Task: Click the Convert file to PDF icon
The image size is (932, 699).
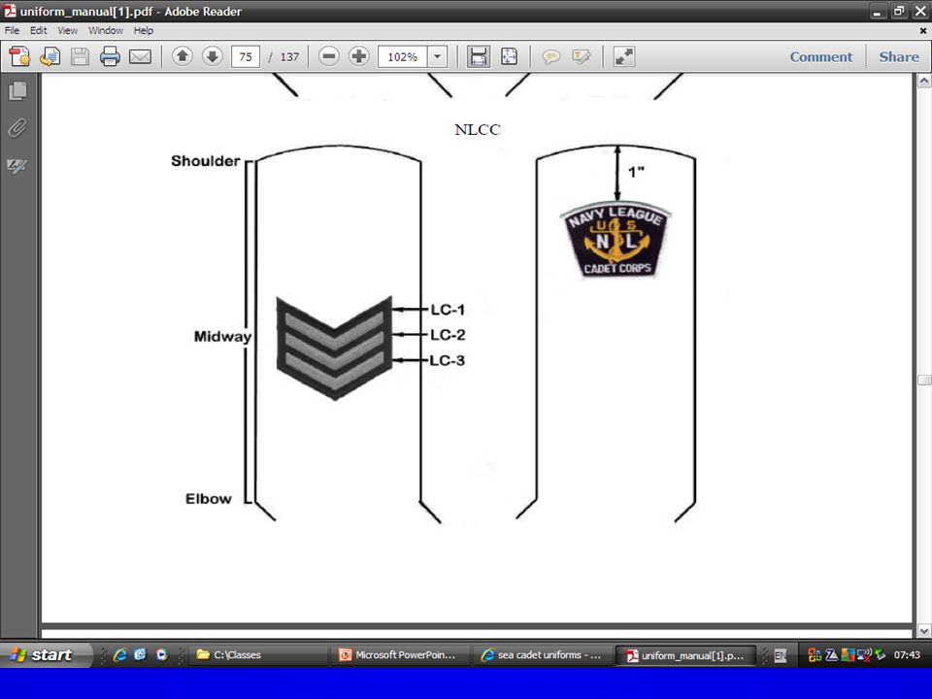Action: click(x=50, y=56)
